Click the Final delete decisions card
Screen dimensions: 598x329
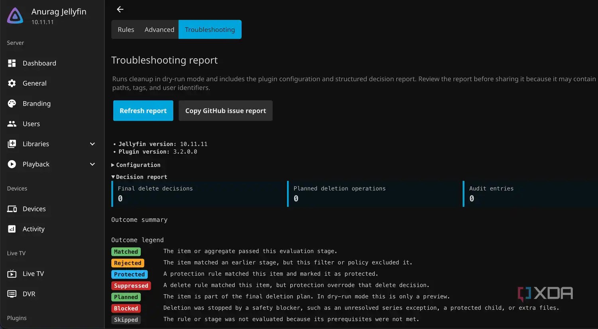[x=197, y=194]
